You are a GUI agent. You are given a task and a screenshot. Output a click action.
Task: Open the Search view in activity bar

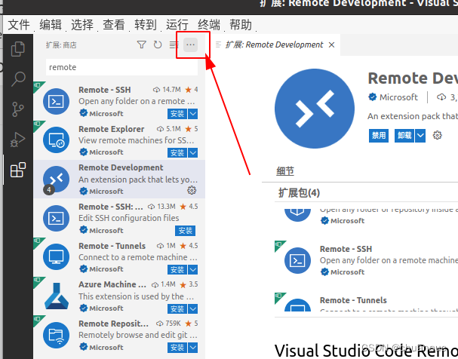coord(18,78)
